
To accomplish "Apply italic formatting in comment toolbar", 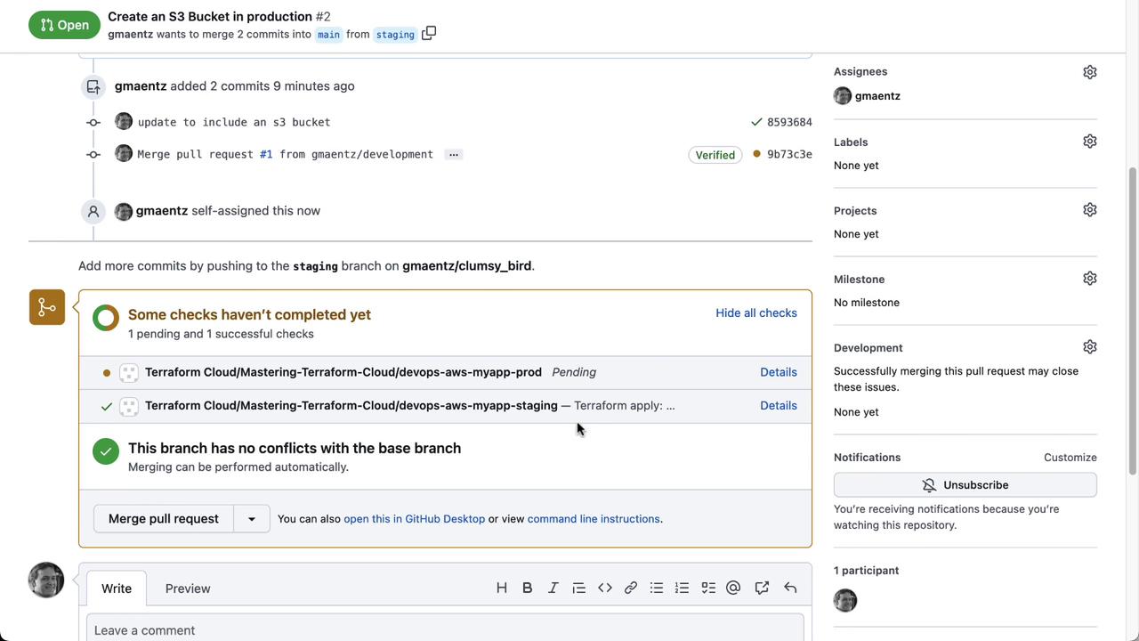I will click(553, 588).
